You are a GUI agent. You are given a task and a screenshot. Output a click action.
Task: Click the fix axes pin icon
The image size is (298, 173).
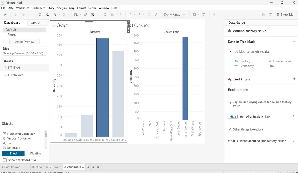pyautogui.click(x=156, y=15)
